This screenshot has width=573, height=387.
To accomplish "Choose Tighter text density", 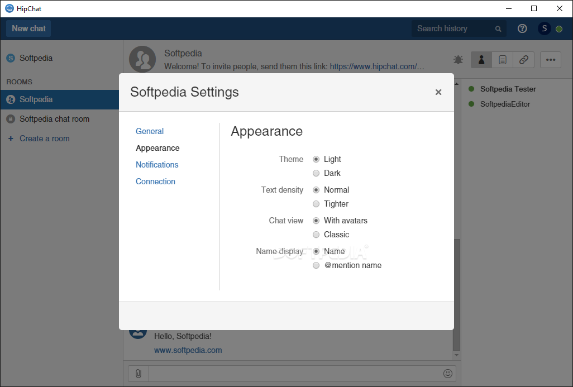I will 316,204.
